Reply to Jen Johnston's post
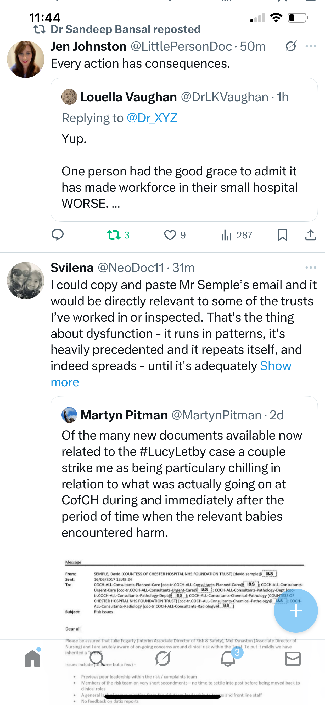Image resolution: width=325 pixels, height=705 pixels. click(x=58, y=235)
